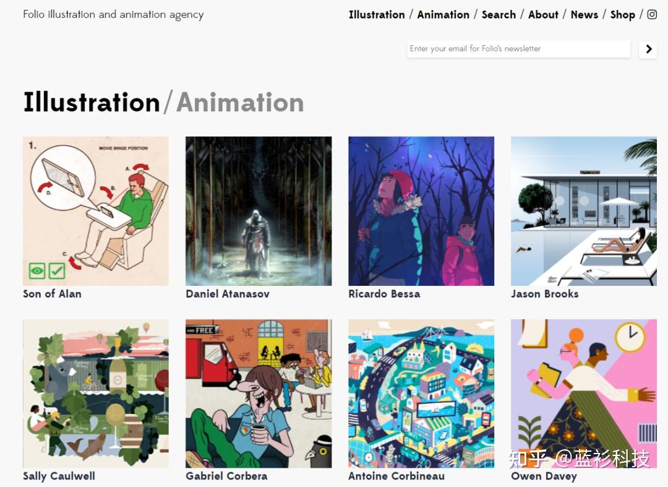
Task: Click the Daniel Atanasov name link
Action: [x=228, y=293]
